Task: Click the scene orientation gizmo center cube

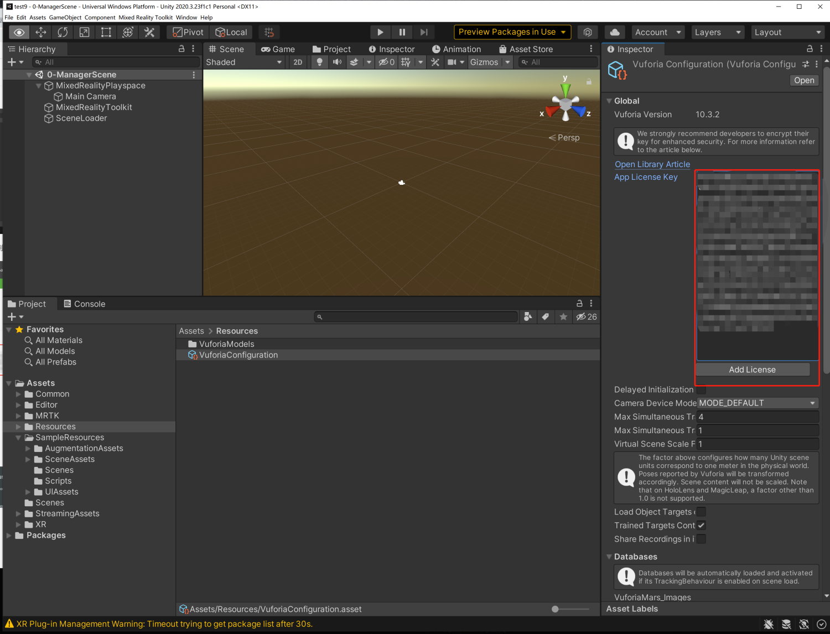Action: [x=565, y=103]
